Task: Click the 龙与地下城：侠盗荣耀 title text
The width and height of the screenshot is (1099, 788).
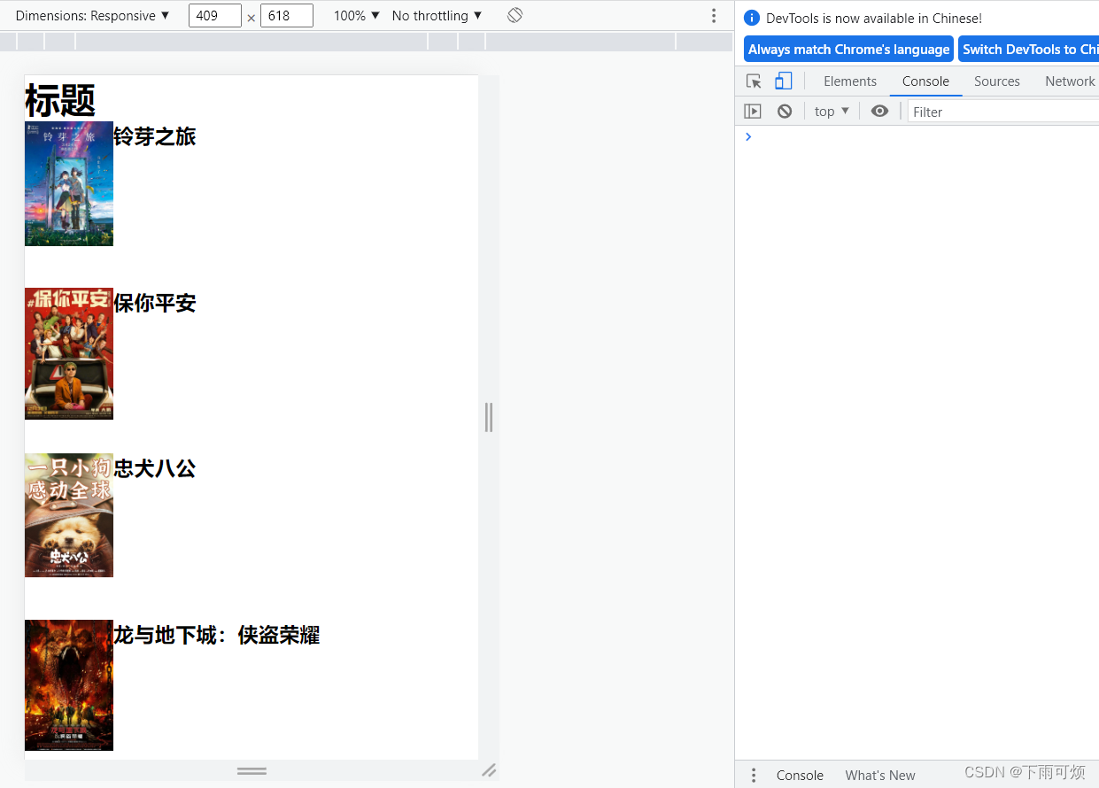Action: 217,635
